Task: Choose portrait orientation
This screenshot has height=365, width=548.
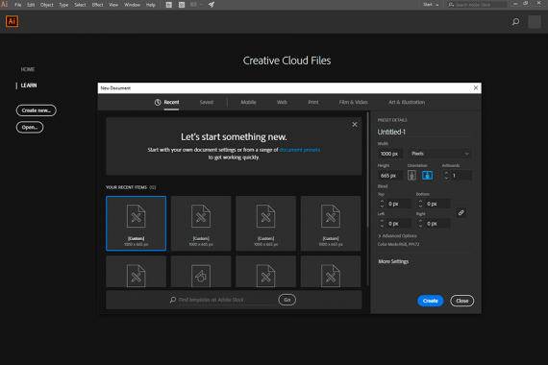Action: pos(412,176)
